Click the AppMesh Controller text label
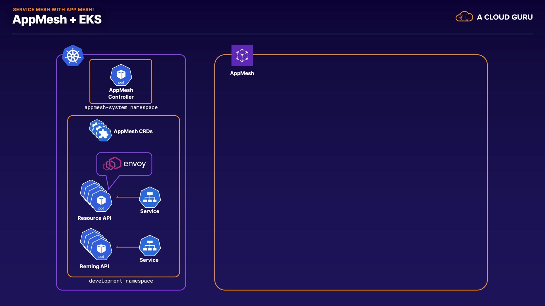 (x=121, y=93)
